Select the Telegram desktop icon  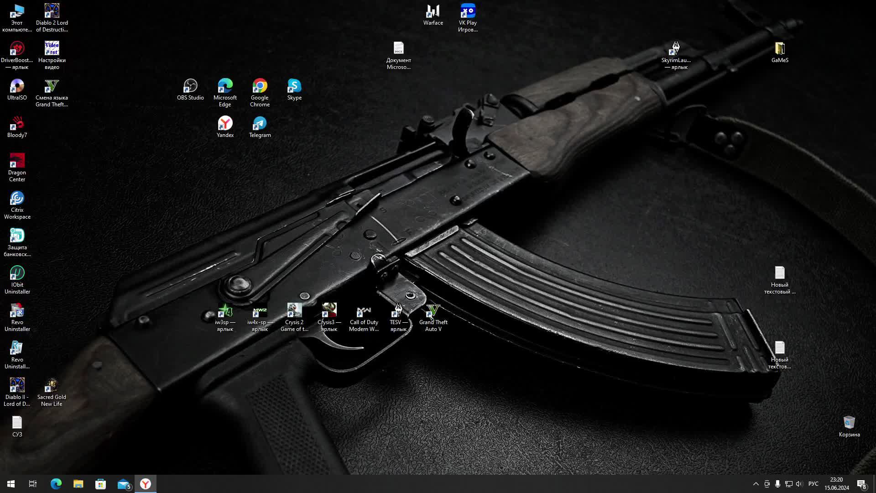pyautogui.click(x=260, y=127)
